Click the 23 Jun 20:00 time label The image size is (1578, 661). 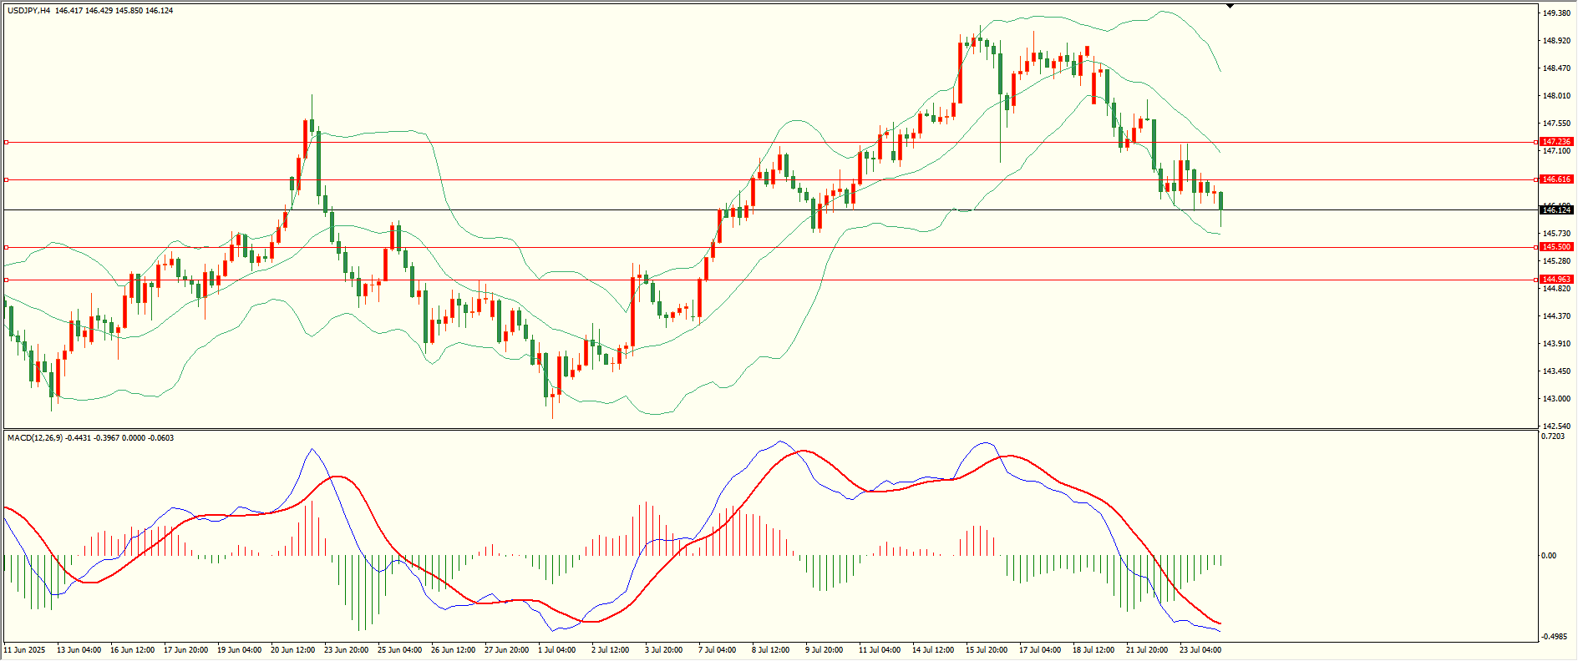346,649
